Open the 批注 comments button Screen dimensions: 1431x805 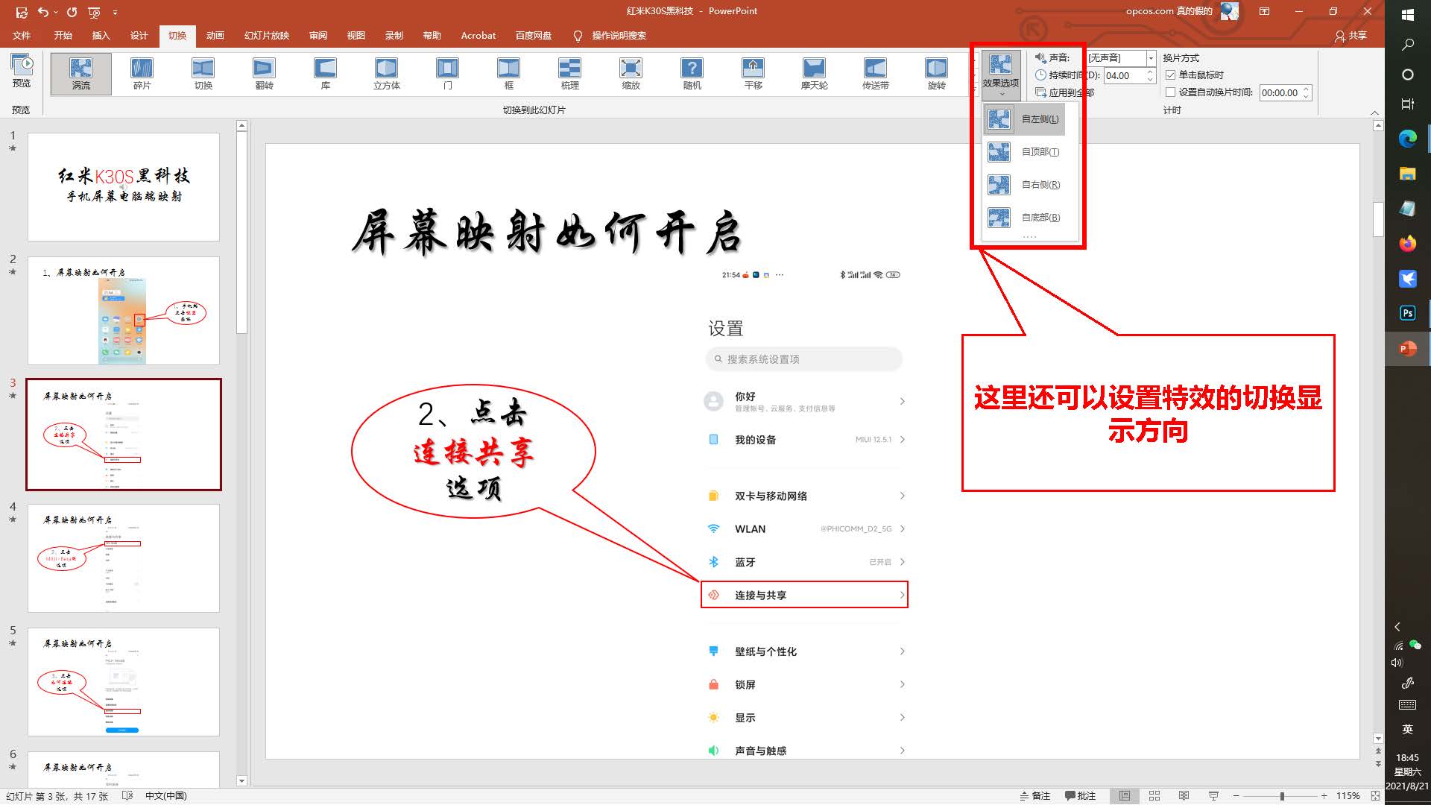pos(1080,796)
